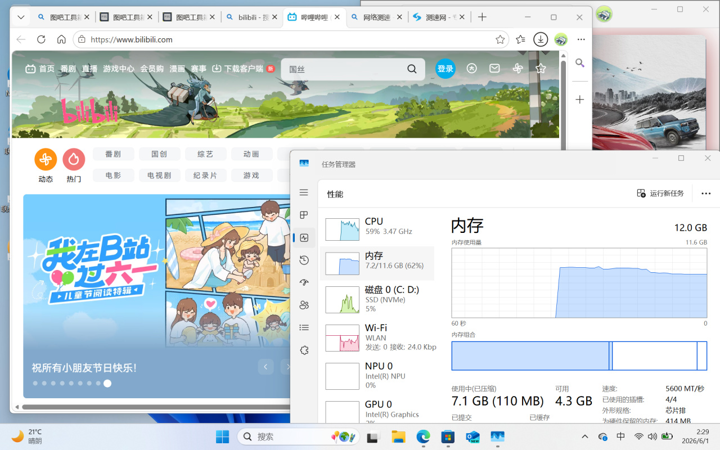Open the Task Manager hamburger navigation menu

(304, 192)
